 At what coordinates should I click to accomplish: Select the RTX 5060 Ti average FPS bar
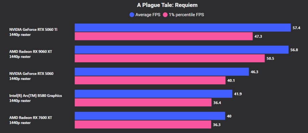[x=183, y=28]
